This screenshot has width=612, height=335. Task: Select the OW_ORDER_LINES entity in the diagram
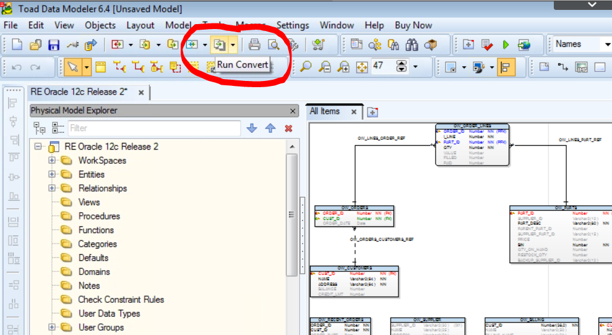472,145
